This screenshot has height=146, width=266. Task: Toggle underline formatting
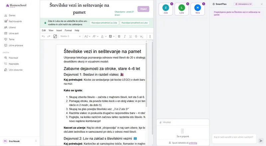(130, 36)
